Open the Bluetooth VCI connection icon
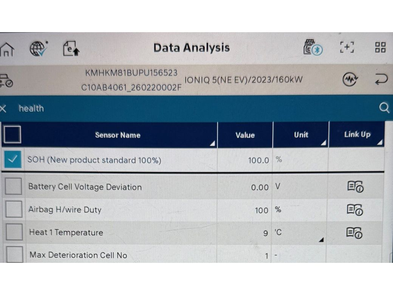The width and height of the screenshot is (393, 295). click(x=313, y=48)
